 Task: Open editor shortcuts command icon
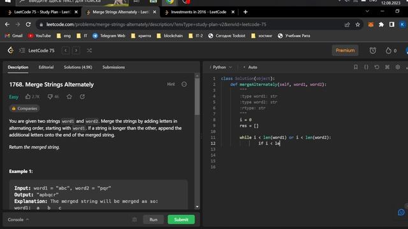(387, 67)
